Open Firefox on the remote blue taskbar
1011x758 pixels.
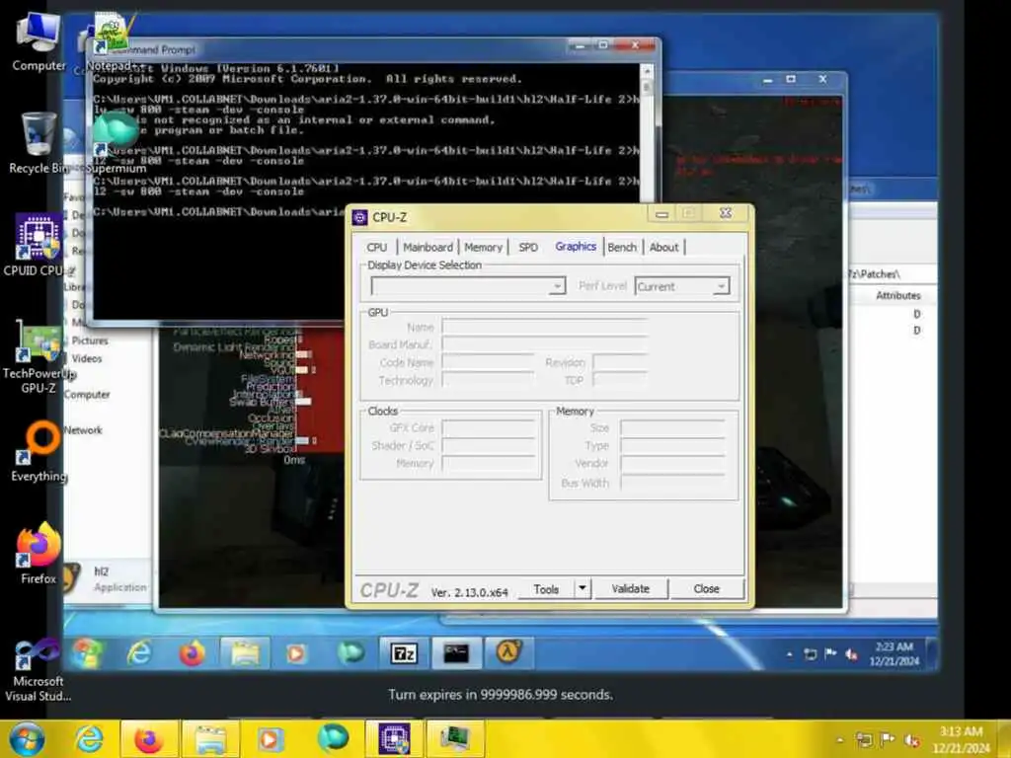(x=192, y=653)
